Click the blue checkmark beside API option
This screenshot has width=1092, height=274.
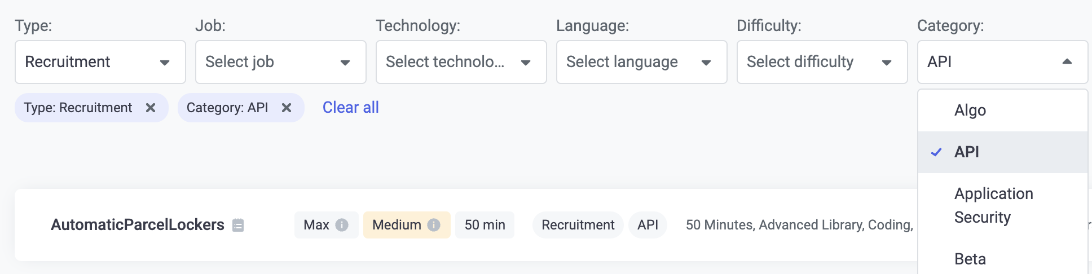(x=936, y=152)
